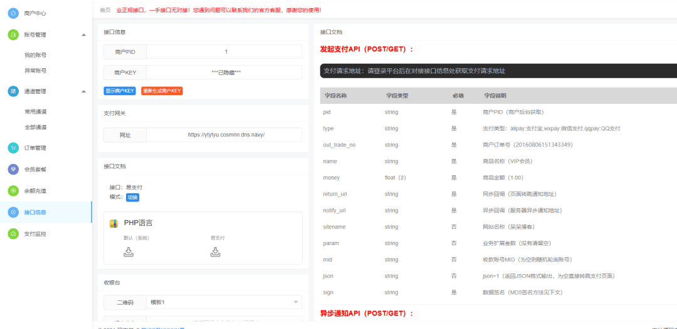Image resolution: width=677 pixels, height=329 pixels.
Task: Click the 商户PID value field
Action: [x=224, y=52]
